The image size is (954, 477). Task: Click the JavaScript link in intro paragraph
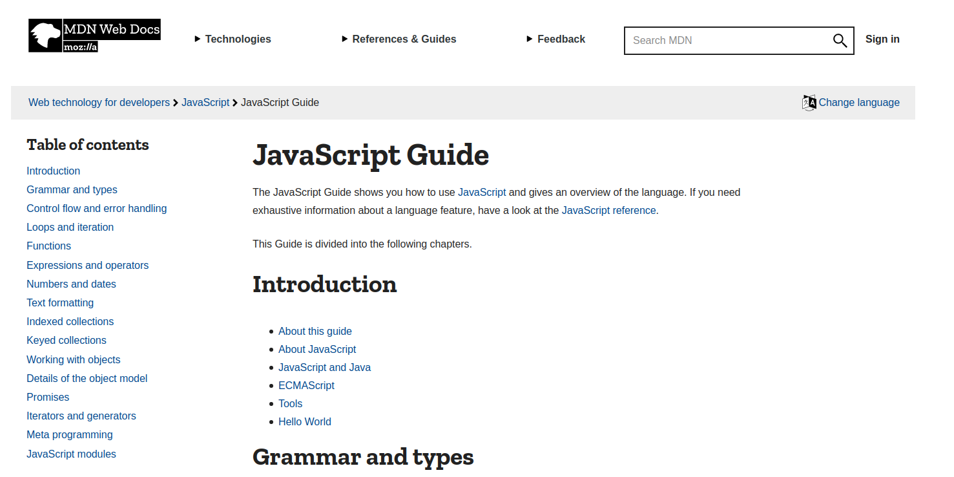482,193
